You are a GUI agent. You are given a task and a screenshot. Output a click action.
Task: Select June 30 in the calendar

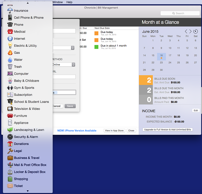pyautogui.click(x=161, y=70)
